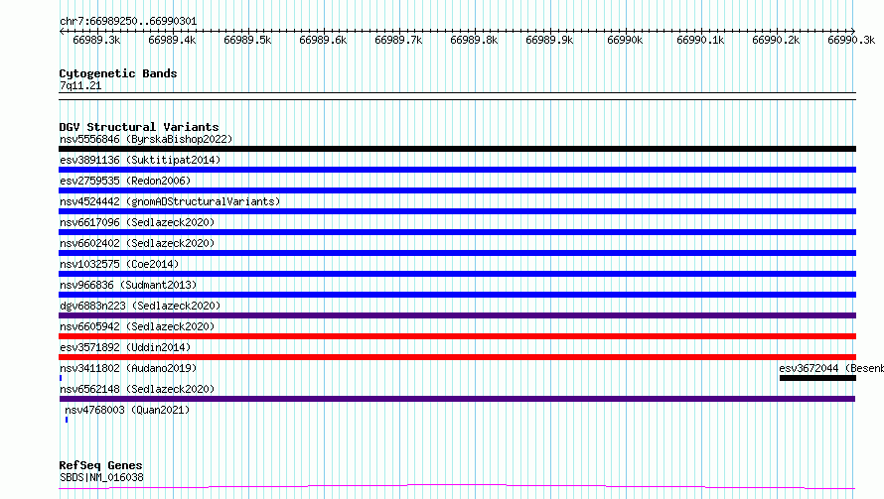This screenshot has width=884, height=499.
Task: Click the 66989.6k ruler tick label
Action: pos(323,40)
